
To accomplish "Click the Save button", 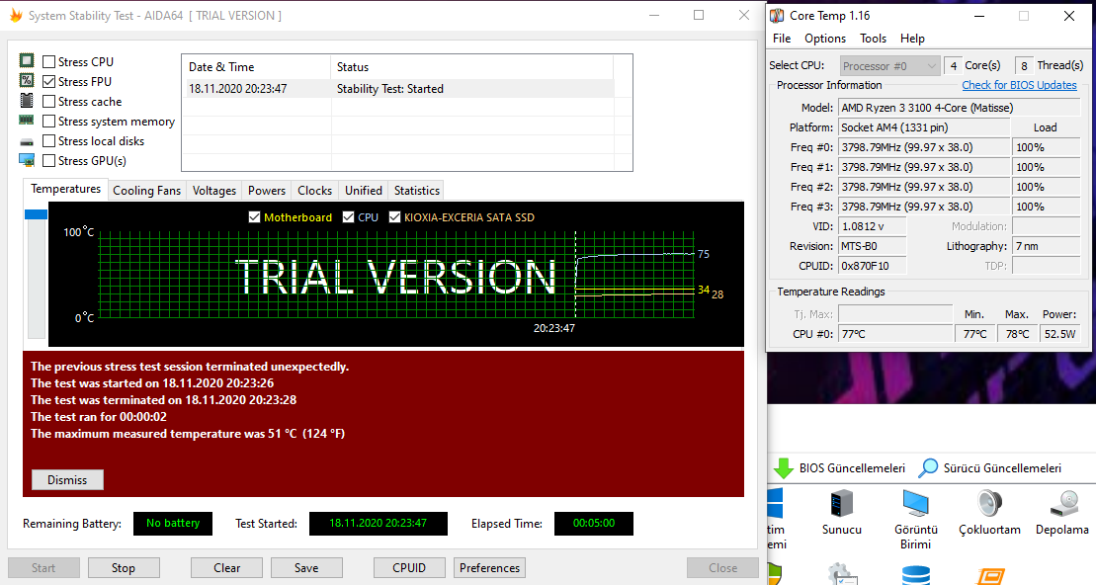I will 306,567.
